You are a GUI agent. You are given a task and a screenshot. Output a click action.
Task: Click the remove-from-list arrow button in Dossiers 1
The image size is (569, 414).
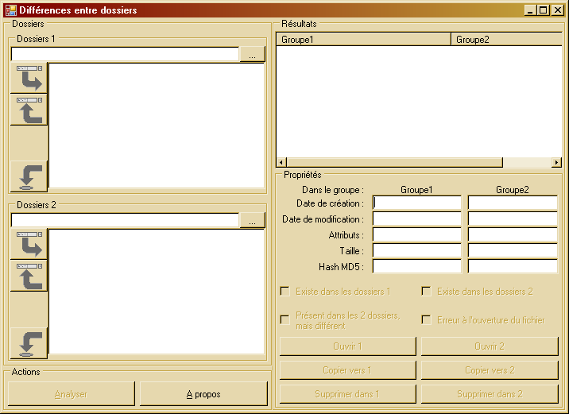(29, 176)
